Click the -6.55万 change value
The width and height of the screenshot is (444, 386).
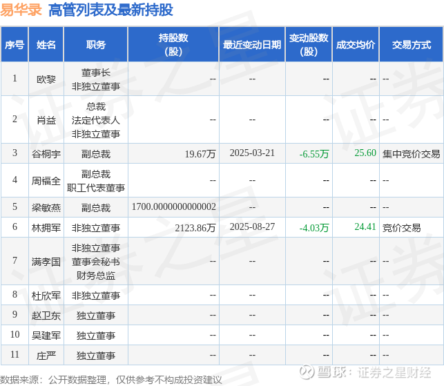pos(314,154)
